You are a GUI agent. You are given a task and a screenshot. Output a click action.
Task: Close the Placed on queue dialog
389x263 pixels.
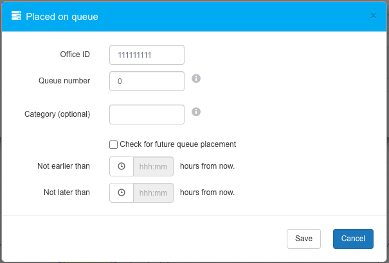point(373,16)
